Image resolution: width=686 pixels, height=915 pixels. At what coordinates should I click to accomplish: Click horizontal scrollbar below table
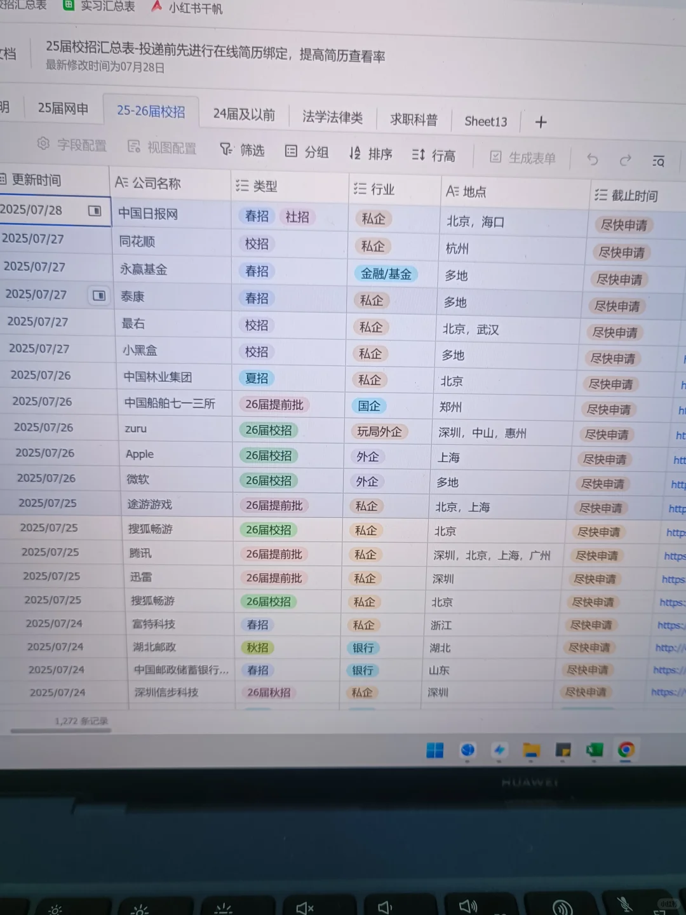(x=61, y=731)
